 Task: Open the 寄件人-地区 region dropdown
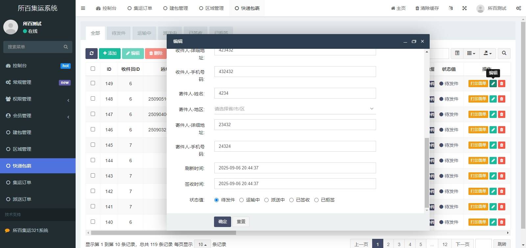(x=295, y=109)
